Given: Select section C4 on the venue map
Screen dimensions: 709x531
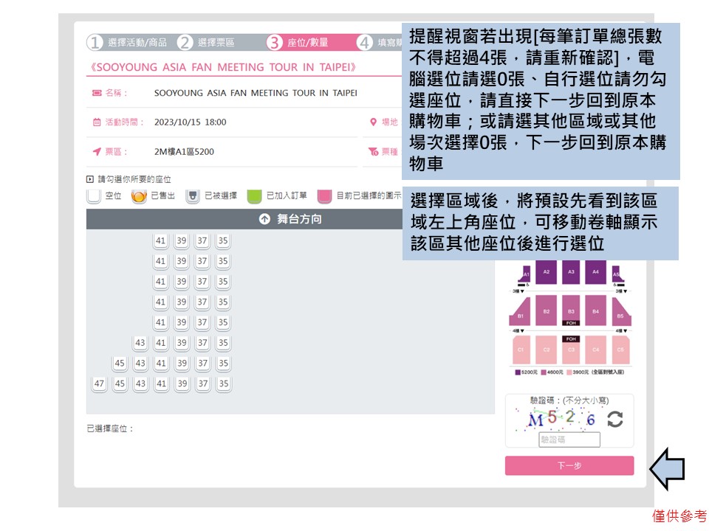Looking at the screenshot, I should pos(595,350).
